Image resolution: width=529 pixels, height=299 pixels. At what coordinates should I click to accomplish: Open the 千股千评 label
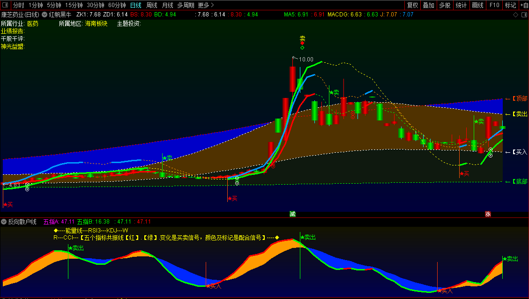pyautogui.click(x=13, y=39)
